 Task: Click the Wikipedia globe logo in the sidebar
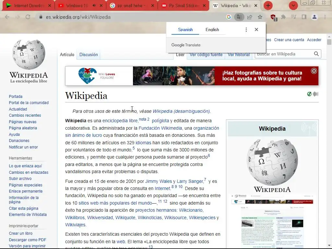29,54
